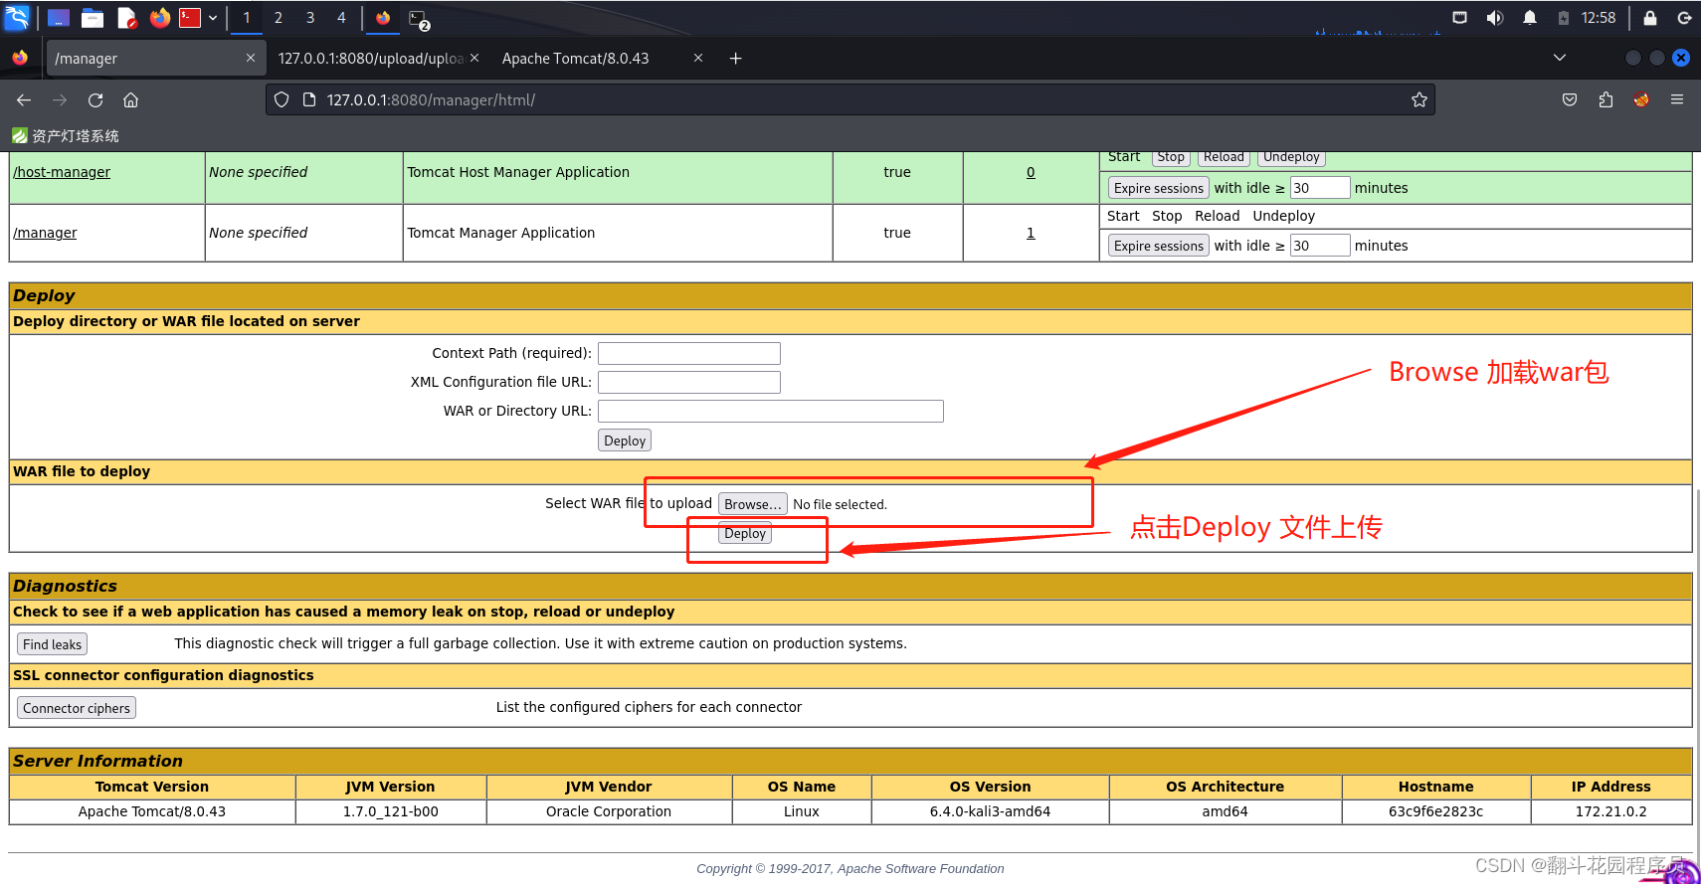
Task: View site information page icon
Action: tap(308, 100)
